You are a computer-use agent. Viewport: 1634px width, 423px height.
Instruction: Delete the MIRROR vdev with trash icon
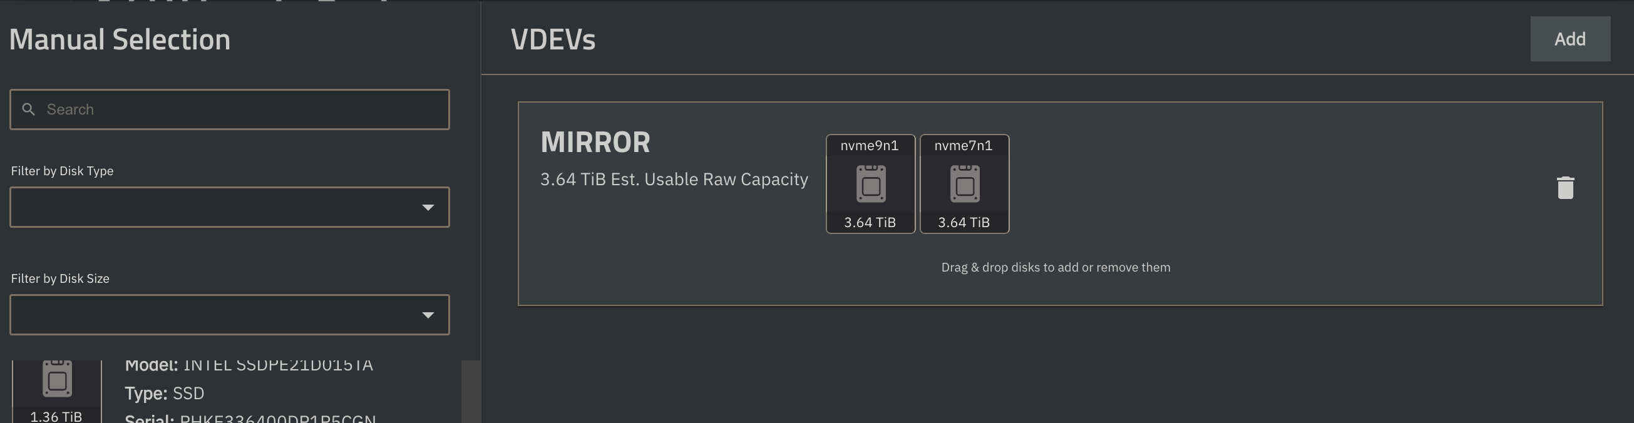click(1565, 188)
